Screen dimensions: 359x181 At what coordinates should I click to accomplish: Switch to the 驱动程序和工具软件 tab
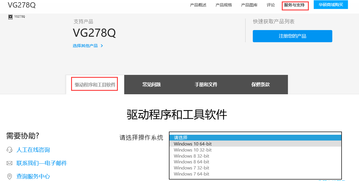(95, 85)
